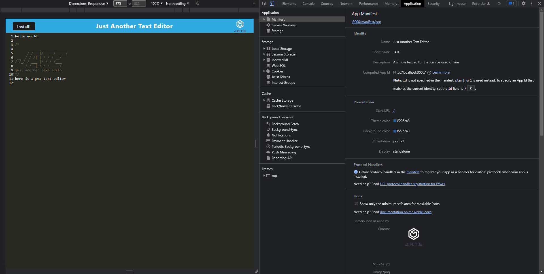Open the Background Fetch section
Image resolution: width=544 pixels, height=274 pixels.
tap(285, 124)
